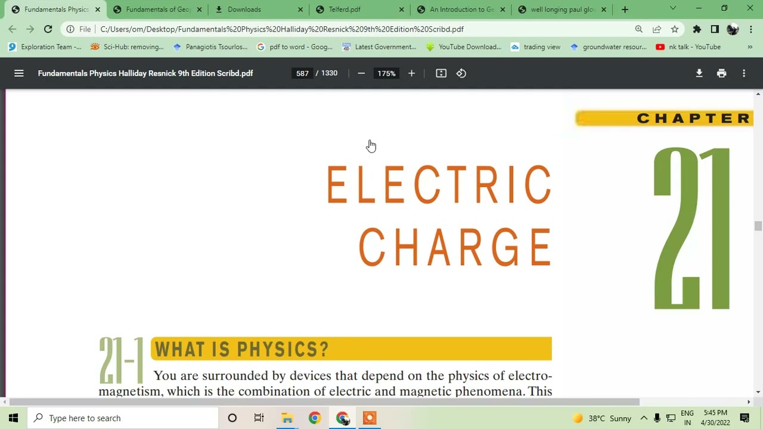
Task: Go back to the previous page
Action: (12, 29)
